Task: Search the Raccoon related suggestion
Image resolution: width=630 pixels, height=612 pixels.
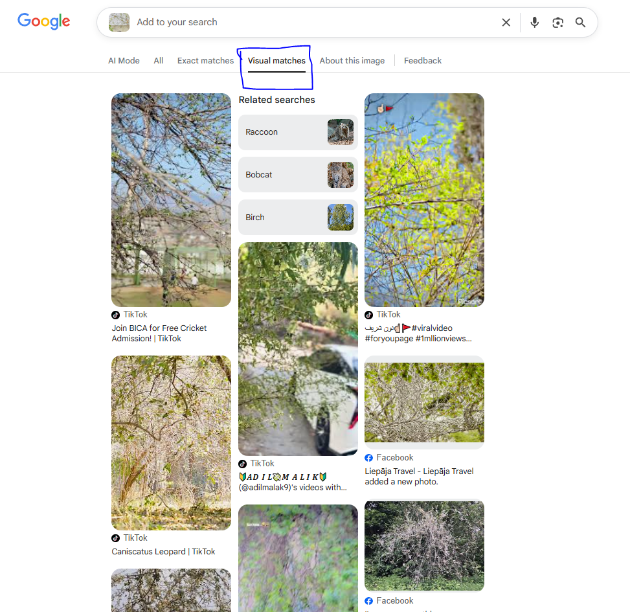Action: tap(297, 132)
